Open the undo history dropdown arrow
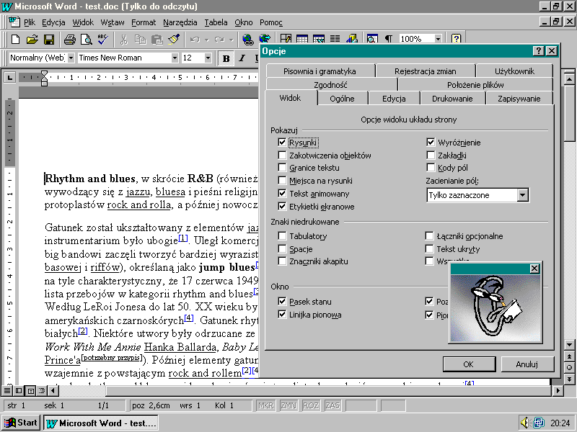Screen dimensions: 577x432 point(207,40)
